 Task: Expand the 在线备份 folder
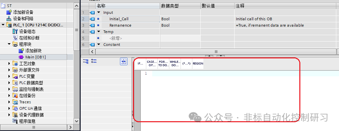point(9,96)
